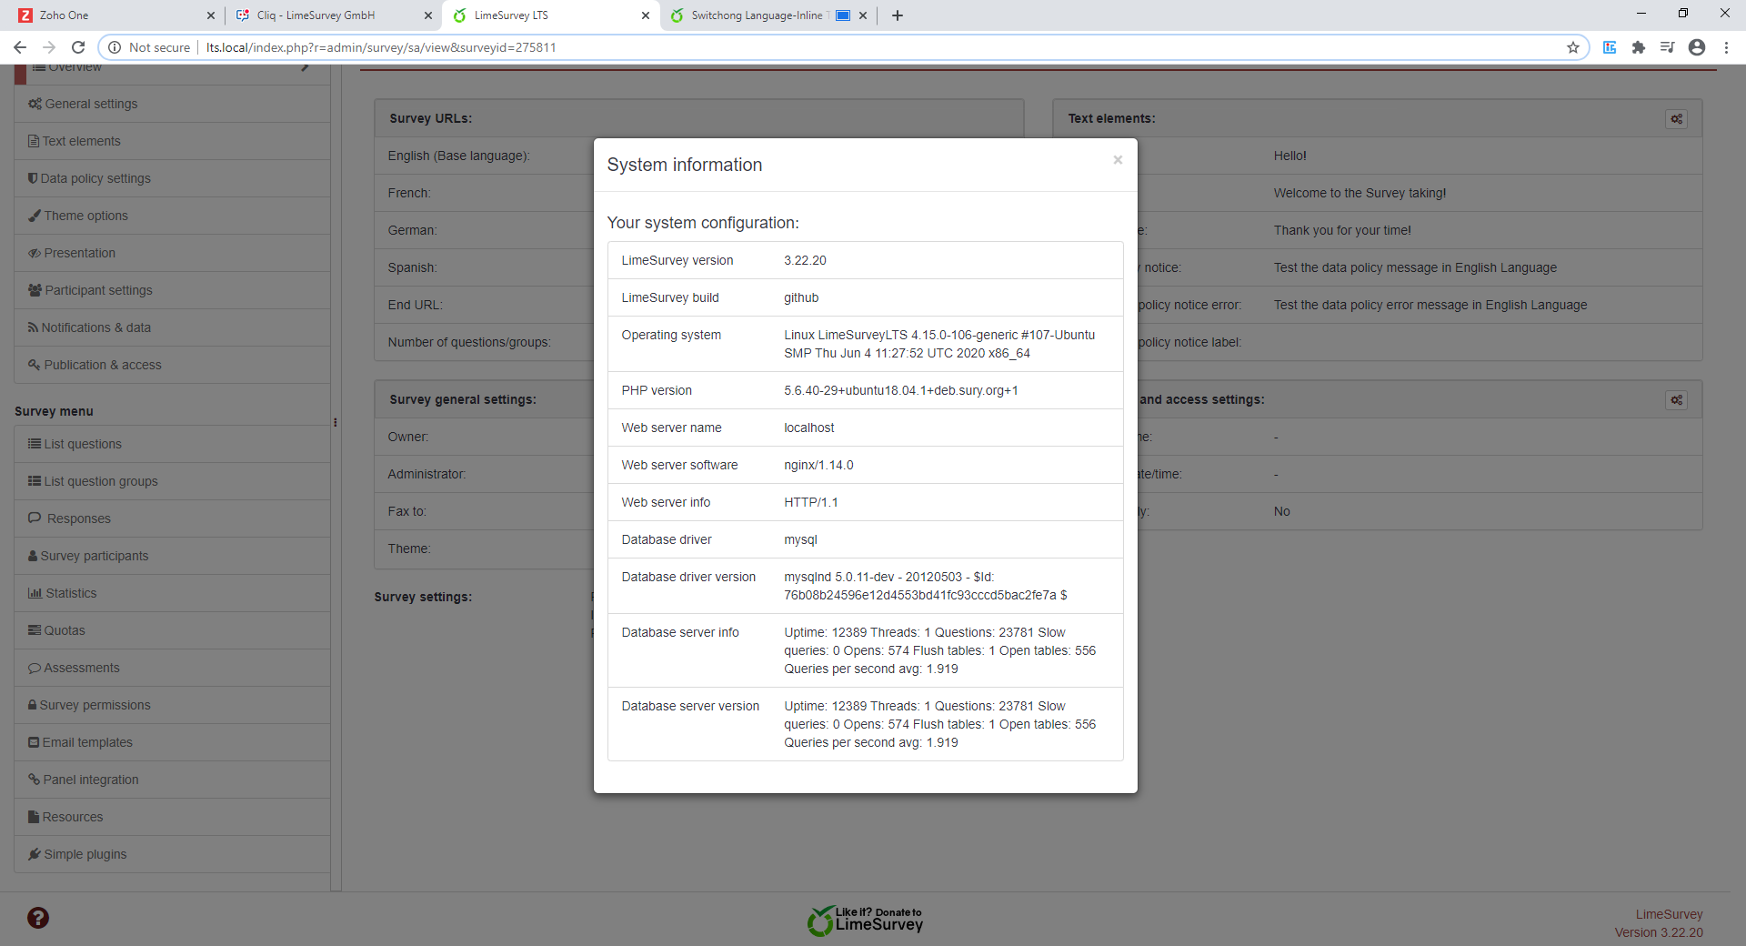This screenshot has height=946, width=1746.
Task: Click the Thank you for your time! text
Action: (x=1342, y=230)
